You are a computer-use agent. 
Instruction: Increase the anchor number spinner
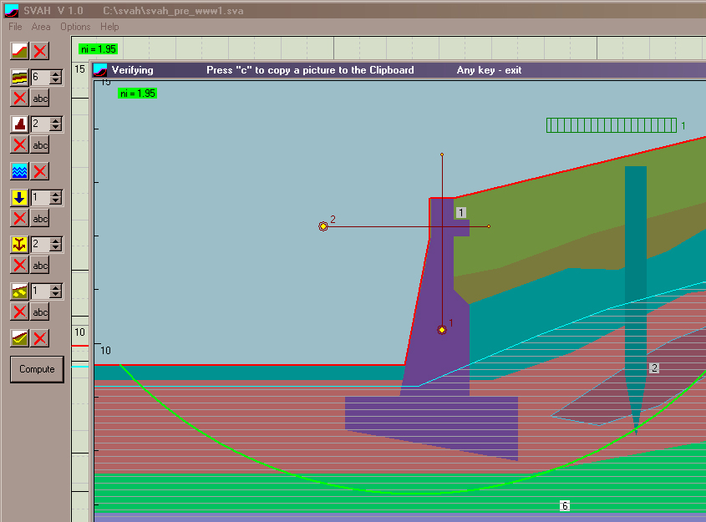(x=56, y=241)
